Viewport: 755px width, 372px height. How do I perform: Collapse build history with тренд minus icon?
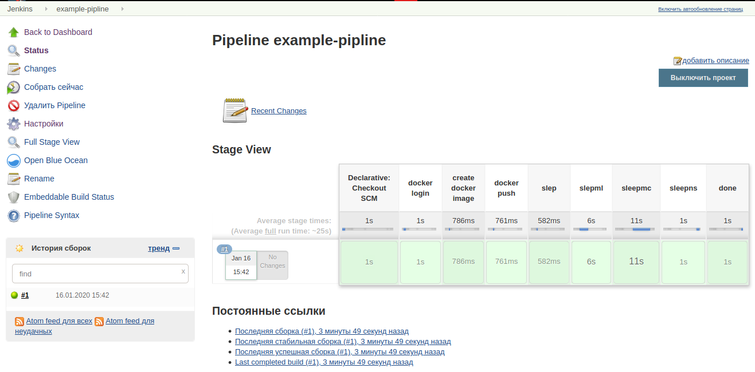point(176,248)
